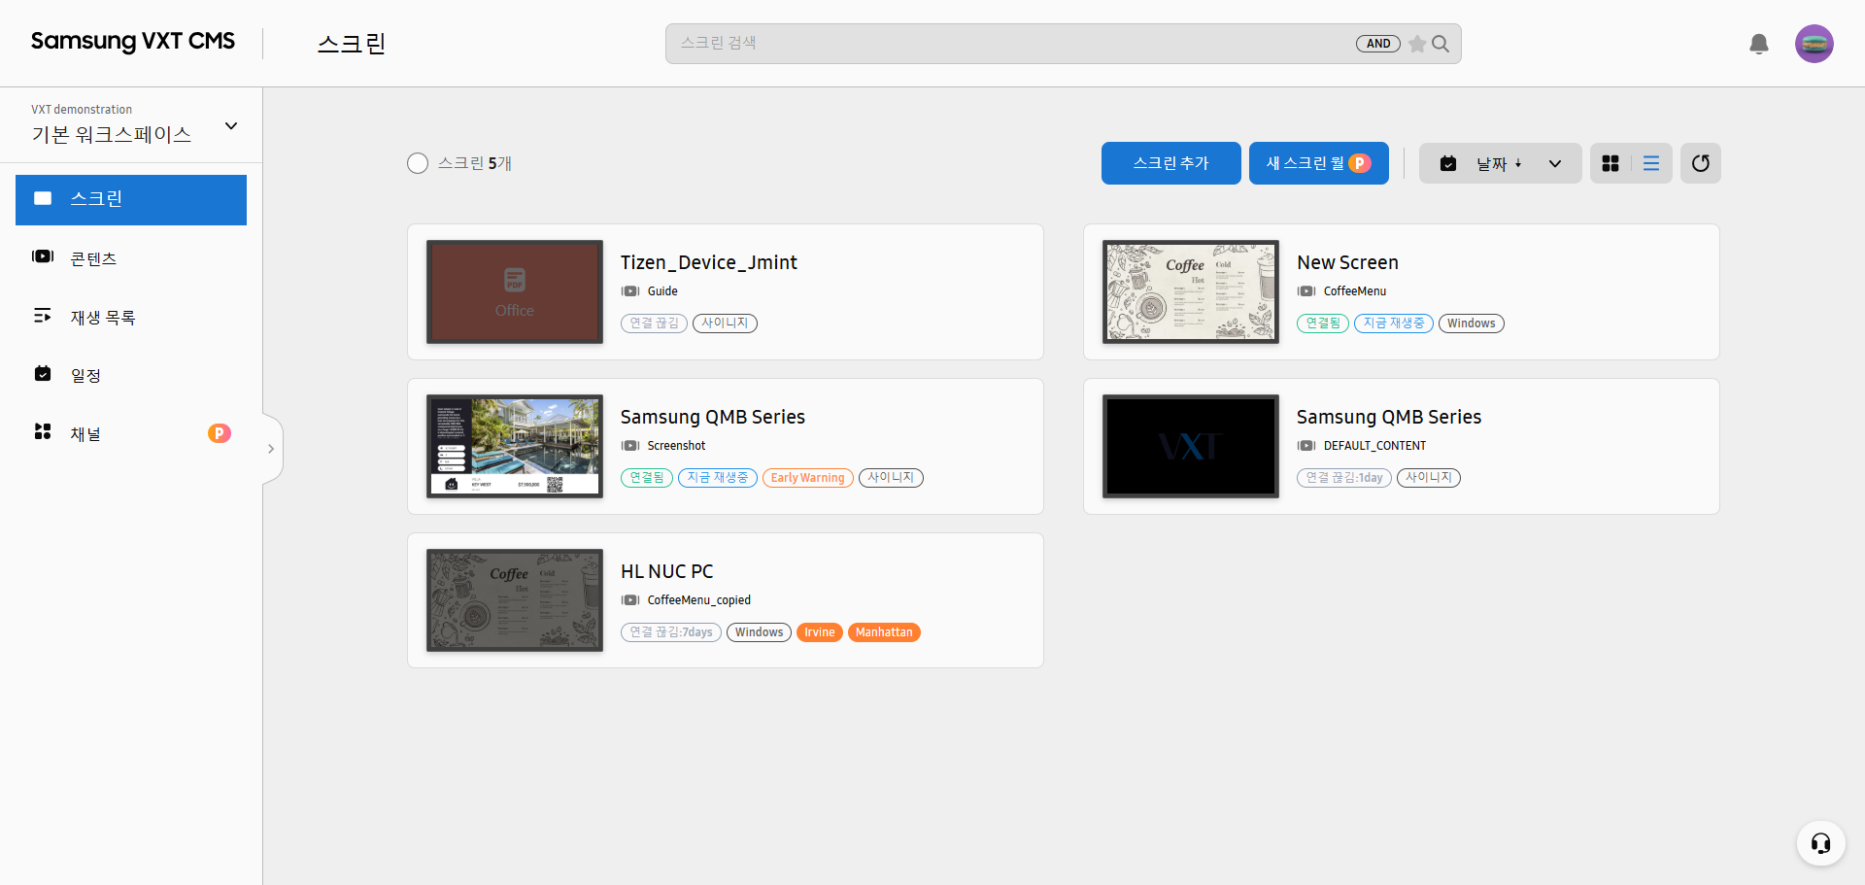Toggle 날짜 sort direction
The height and width of the screenshot is (885, 1865).
tap(1499, 163)
